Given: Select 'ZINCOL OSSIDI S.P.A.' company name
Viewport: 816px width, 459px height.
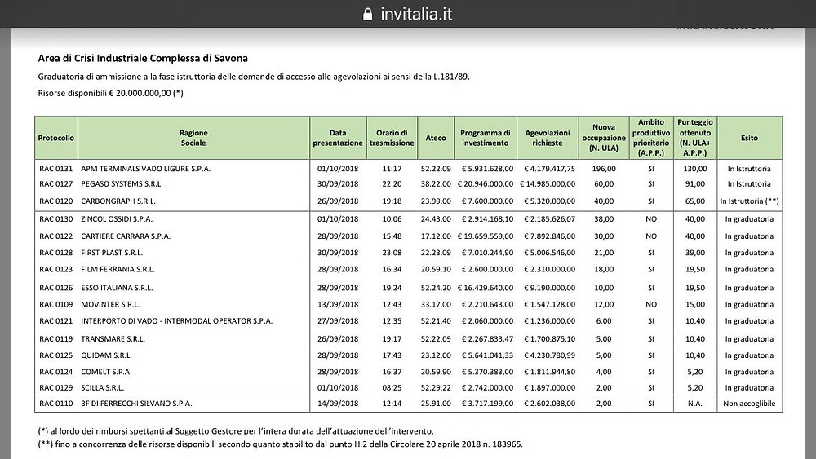Looking at the screenshot, I should pos(117,219).
